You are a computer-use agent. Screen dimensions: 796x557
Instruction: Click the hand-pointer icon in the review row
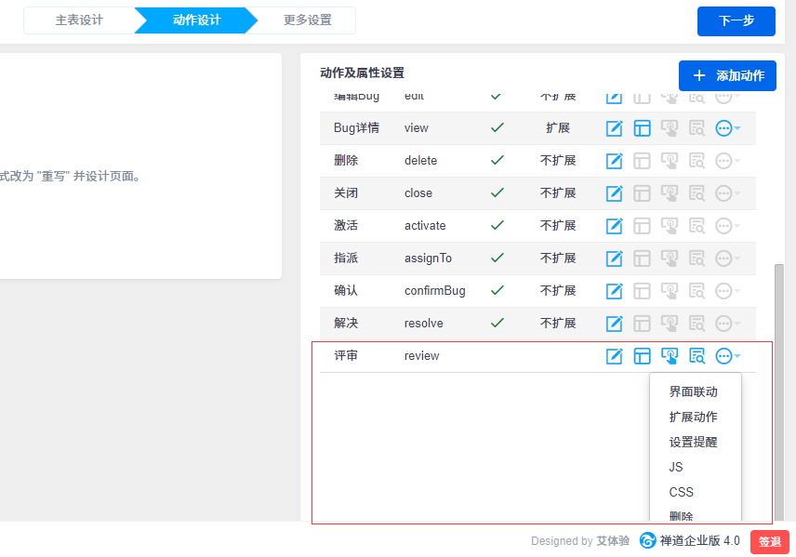(670, 356)
